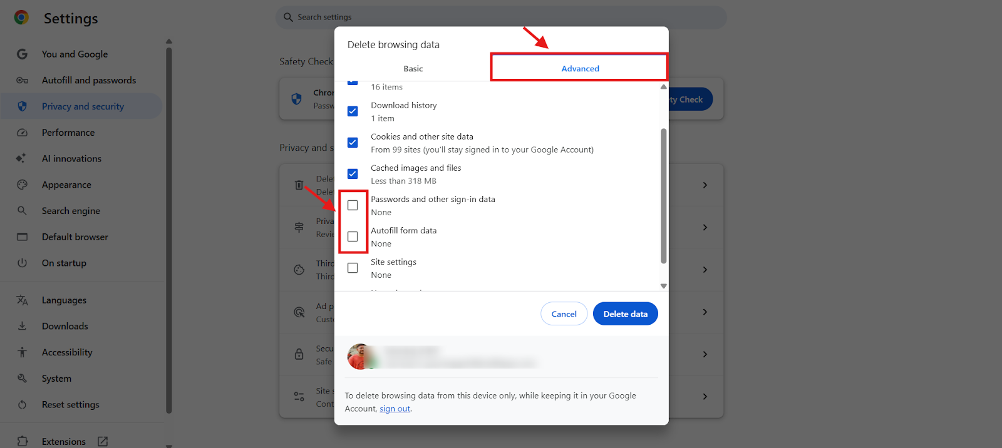Switch to the Advanced tab

[580, 68]
